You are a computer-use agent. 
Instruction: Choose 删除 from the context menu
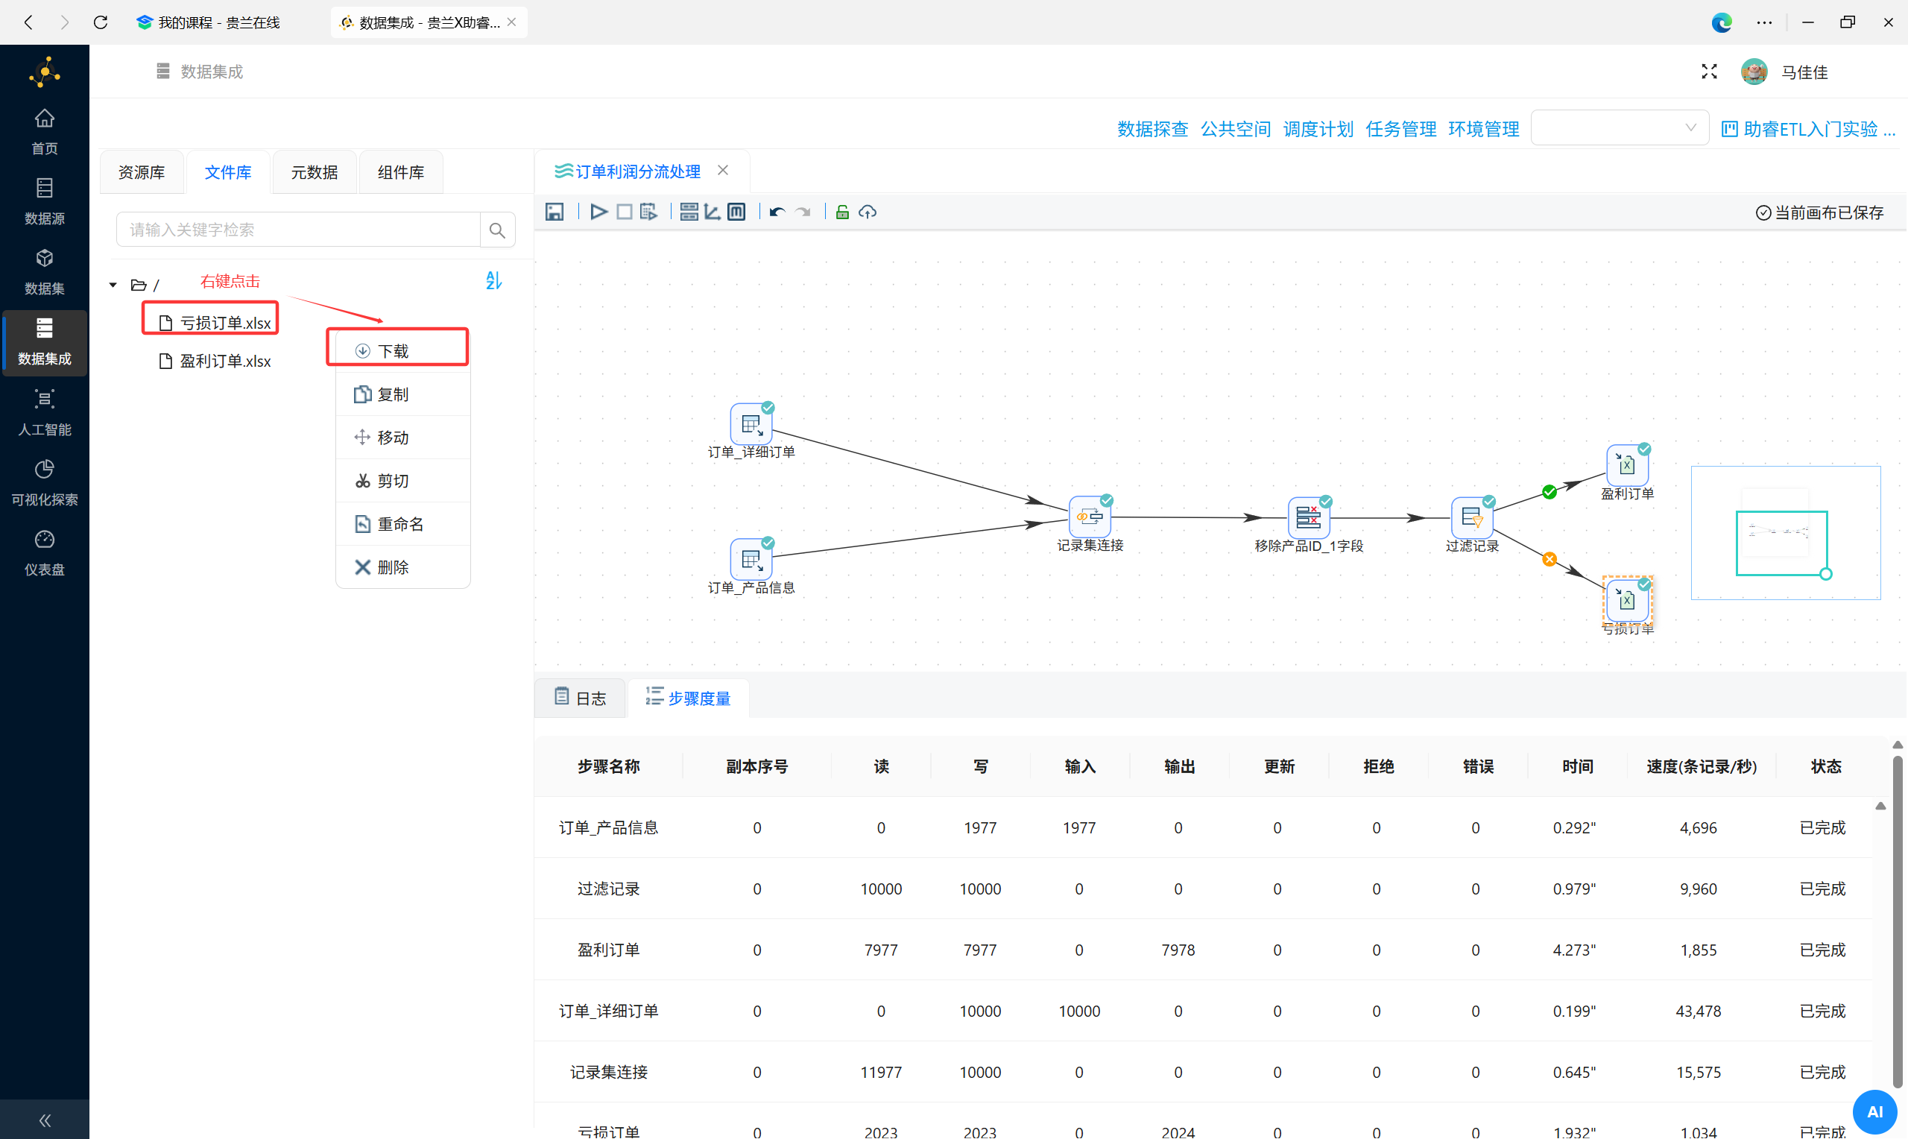402,567
